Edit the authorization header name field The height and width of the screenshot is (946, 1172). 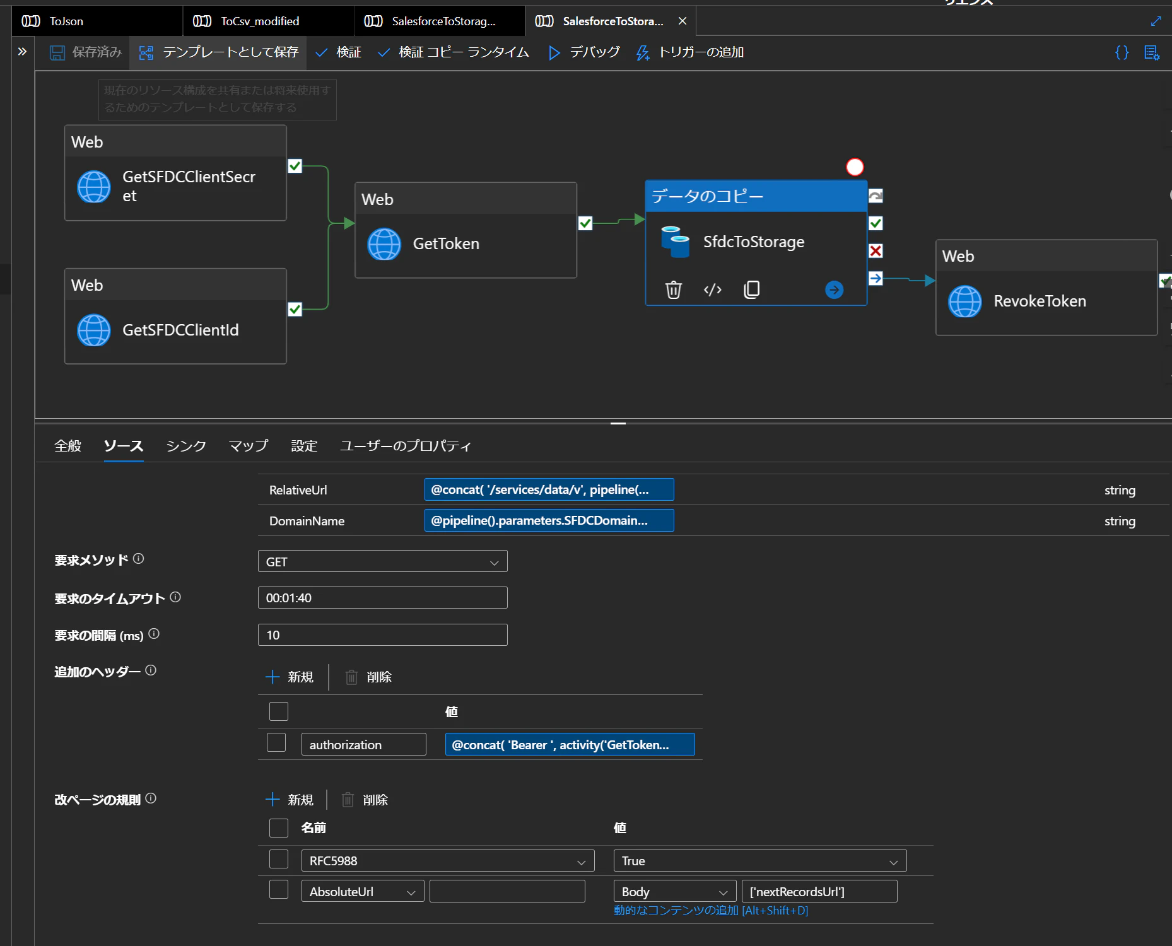coord(363,744)
